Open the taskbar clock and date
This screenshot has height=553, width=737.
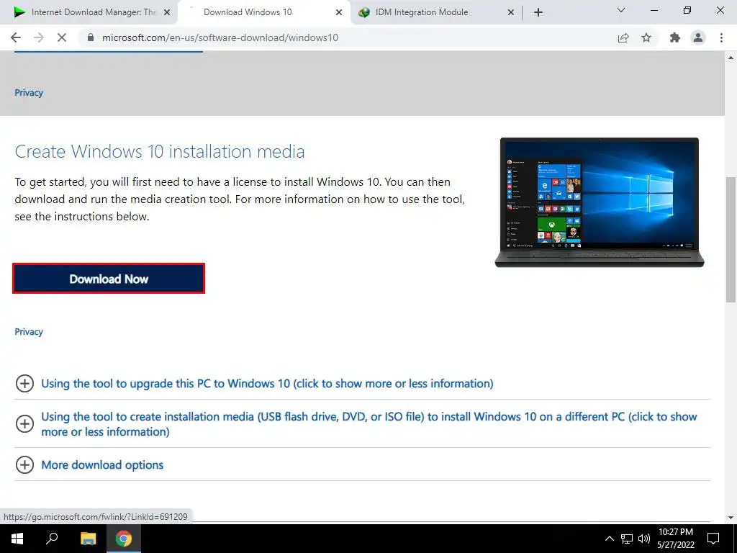click(x=675, y=539)
